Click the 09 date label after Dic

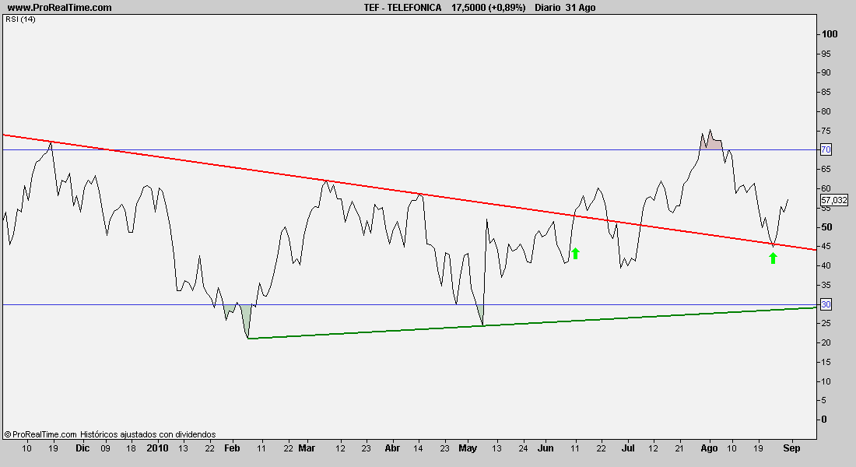(x=105, y=448)
